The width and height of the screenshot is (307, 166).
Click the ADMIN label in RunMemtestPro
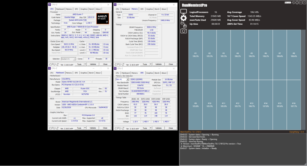point(288,2)
